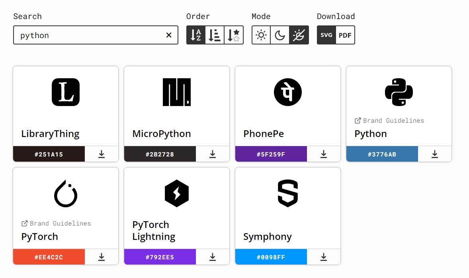This screenshot has height=278, width=469.
Task: Switch to dark mode
Action: 279,35
